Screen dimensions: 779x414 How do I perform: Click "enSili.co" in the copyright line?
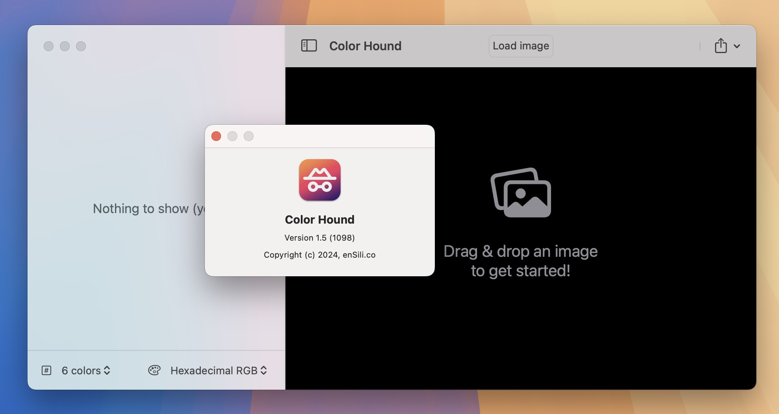[x=359, y=254]
